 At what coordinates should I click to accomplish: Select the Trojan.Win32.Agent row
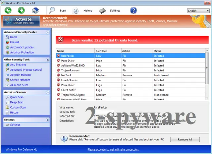point(131,95)
